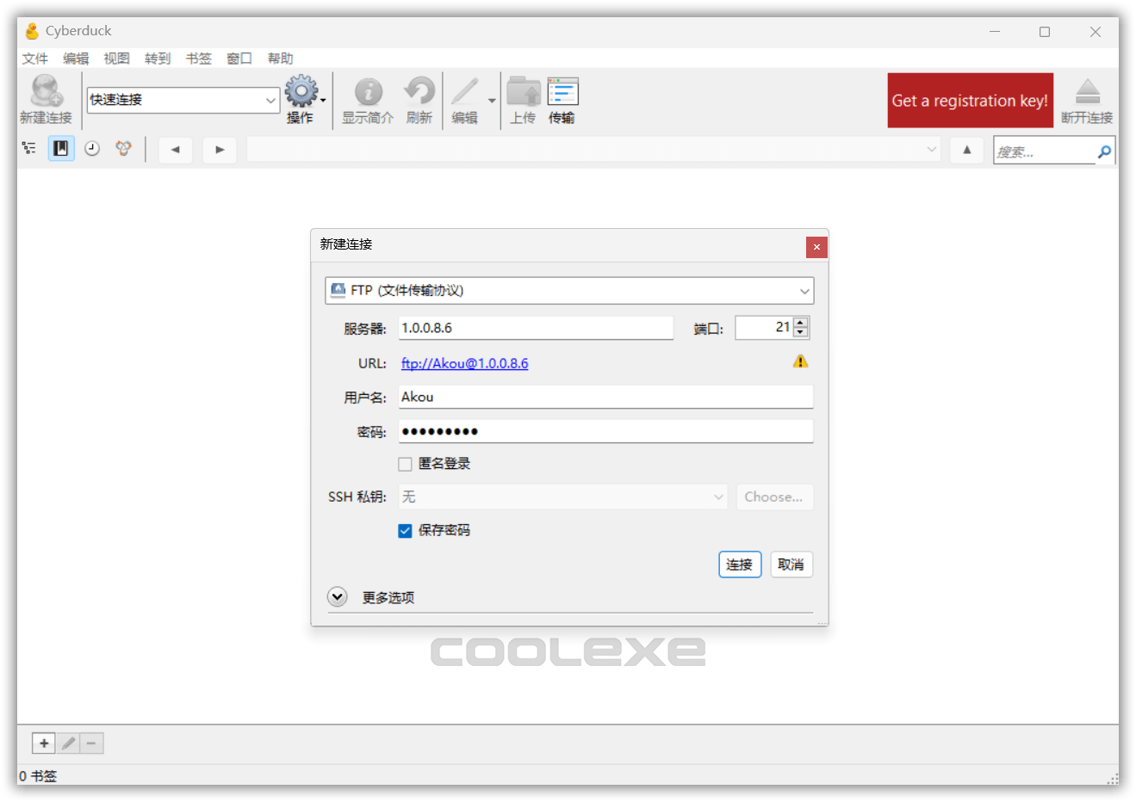Toggle the 匿名登录 anonymous login checkbox

(405, 463)
